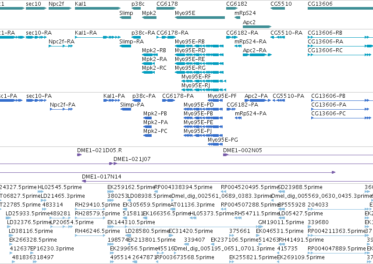Select the CG13606 gene label
This screenshot has height=264, width=373.
320,4
